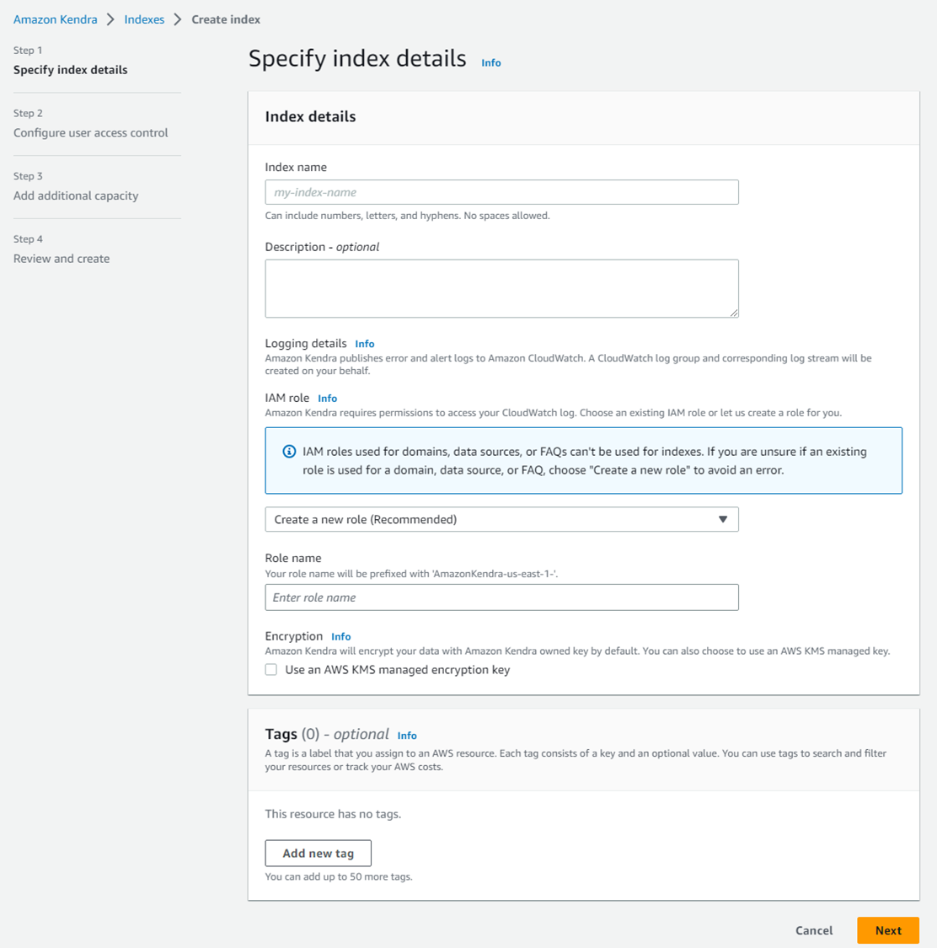This screenshot has width=937, height=948.
Task: Open Info link next to Encryption
Action: pos(341,637)
